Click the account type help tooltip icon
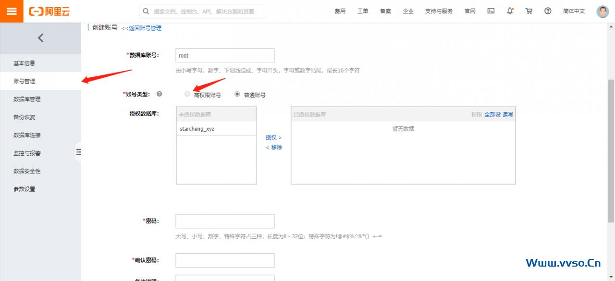 pos(159,94)
